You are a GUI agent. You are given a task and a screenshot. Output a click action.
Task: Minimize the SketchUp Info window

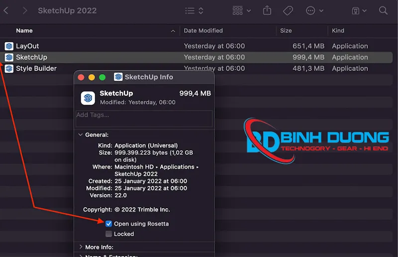pyautogui.click(x=92, y=77)
